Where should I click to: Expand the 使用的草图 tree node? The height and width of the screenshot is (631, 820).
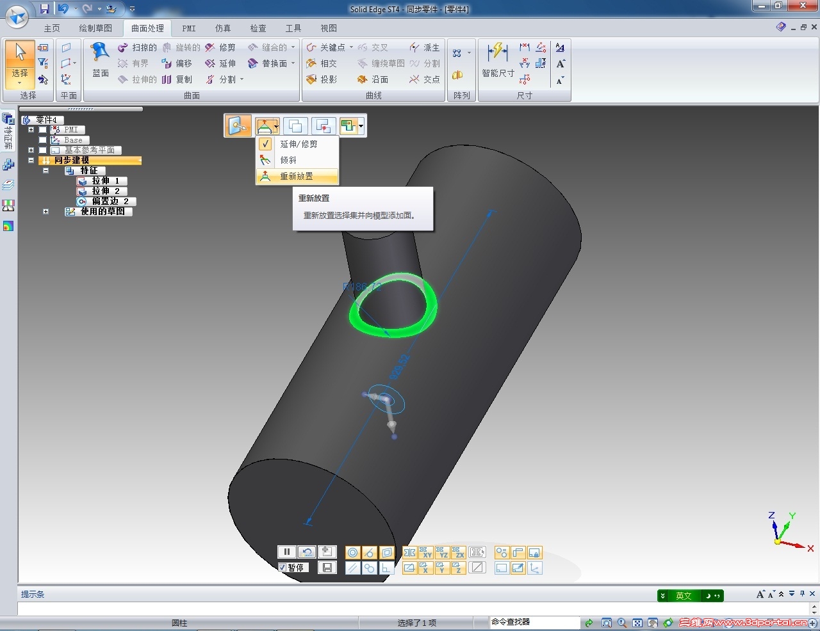pos(46,211)
